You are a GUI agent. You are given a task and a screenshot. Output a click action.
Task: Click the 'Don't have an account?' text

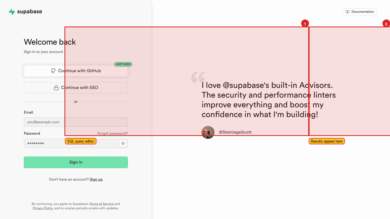pyautogui.click(x=69, y=179)
